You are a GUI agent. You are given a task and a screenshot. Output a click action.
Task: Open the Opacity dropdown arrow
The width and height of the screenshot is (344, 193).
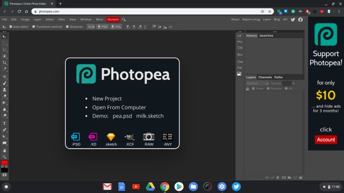(293, 84)
